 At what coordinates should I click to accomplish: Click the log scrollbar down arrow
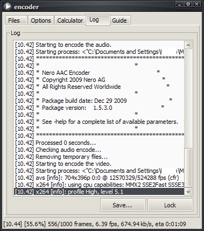pyautogui.click(x=188, y=192)
